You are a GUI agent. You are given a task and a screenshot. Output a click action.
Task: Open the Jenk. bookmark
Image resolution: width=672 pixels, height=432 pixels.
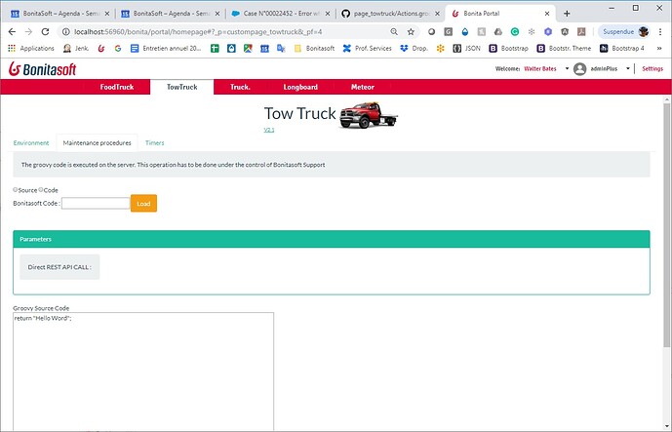coord(76,49)
